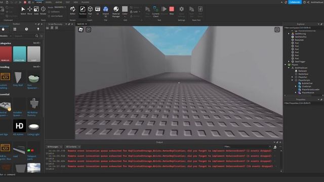Viewport: 324px width, 182px height.
Task: Switch to the MODEL ribbon tab
Action: coord(49,2)
